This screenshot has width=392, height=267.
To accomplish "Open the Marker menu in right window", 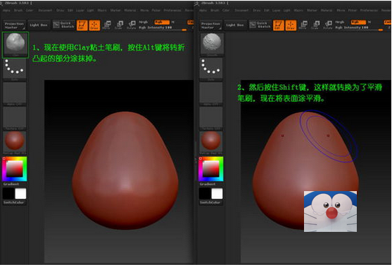I will 312,11.
